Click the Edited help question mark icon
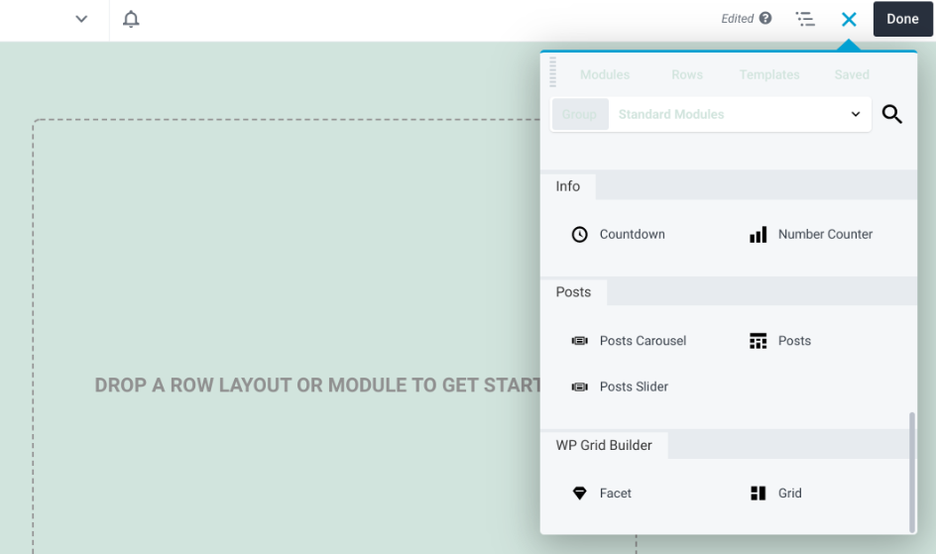Screen dimensions: 936x554 (x=765, y=19)
